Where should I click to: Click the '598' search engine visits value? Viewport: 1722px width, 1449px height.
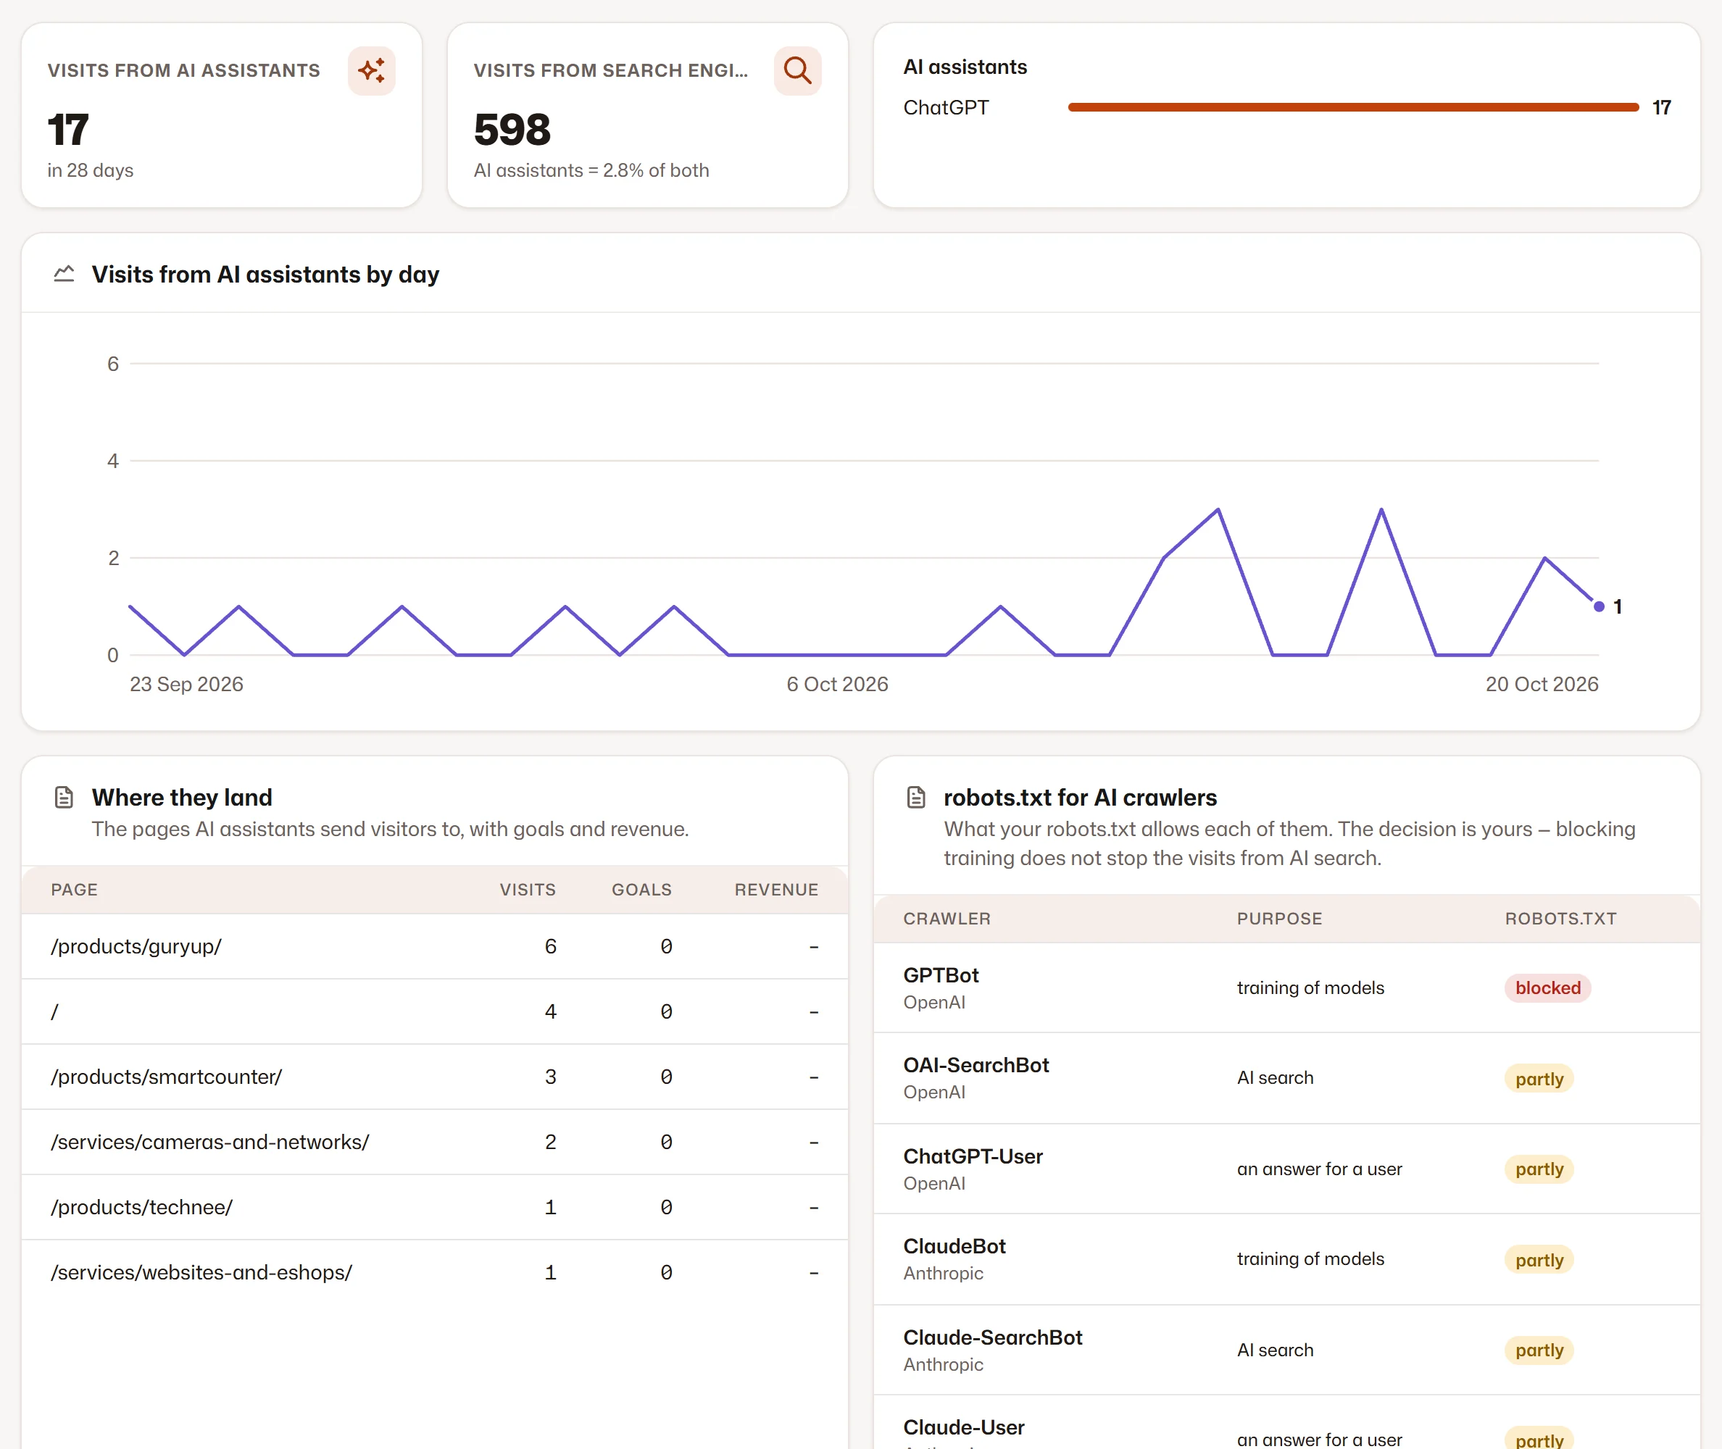[512, 130]
